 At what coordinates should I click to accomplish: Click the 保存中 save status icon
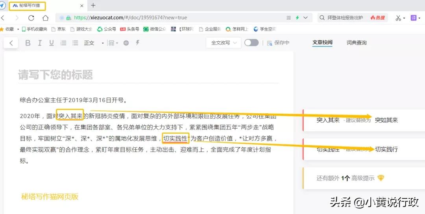click(270, 43)
